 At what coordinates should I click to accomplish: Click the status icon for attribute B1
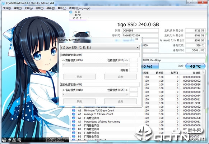coord(74,133)
